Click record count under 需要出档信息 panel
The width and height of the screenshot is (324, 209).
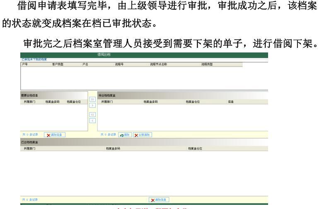click(x=30, y=135)
